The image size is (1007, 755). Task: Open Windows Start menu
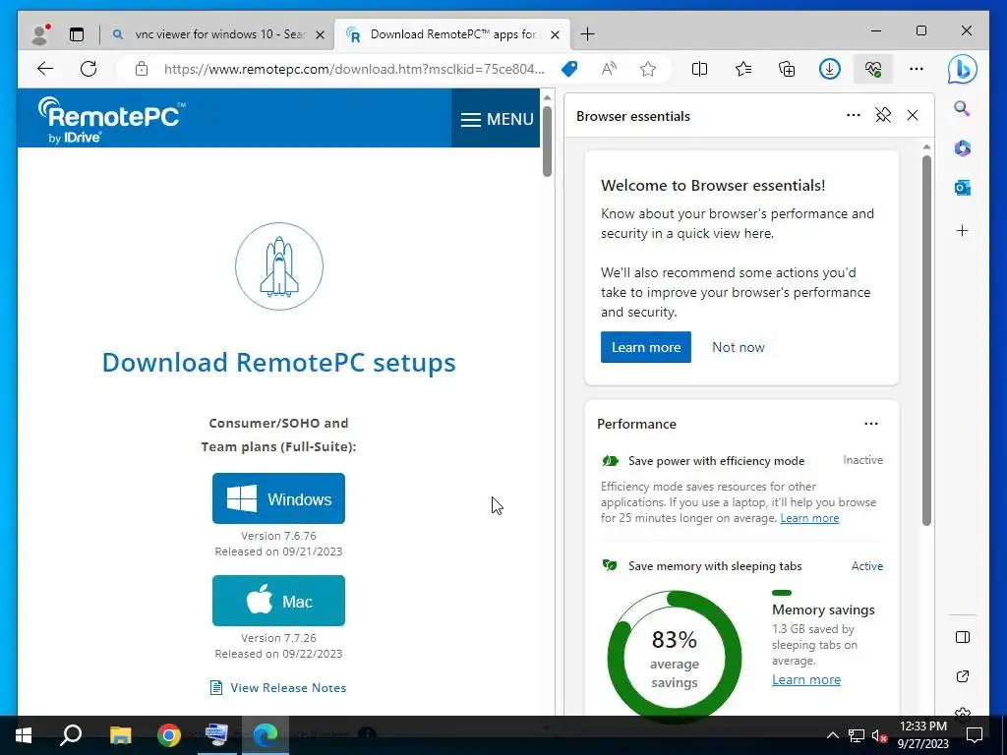click(x=24, y=735)
